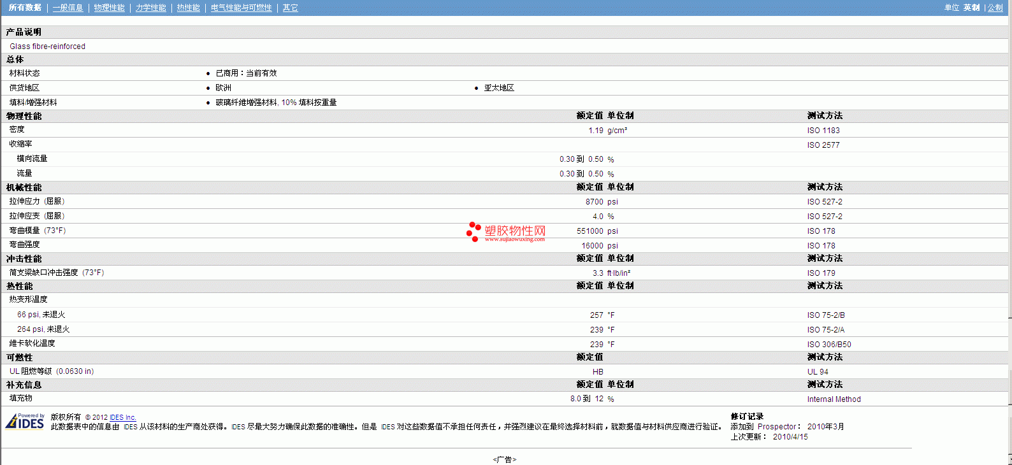This screenshot has width=1012, height=465.
Task: Open the 所有数据 tab
Action: click(25, 8)
